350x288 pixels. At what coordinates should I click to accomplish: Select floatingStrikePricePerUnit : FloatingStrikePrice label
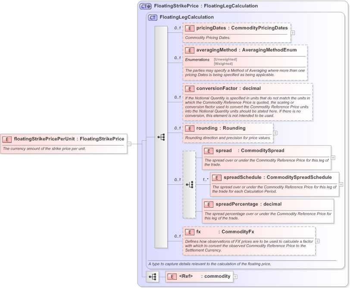click(x=69, y=139)
